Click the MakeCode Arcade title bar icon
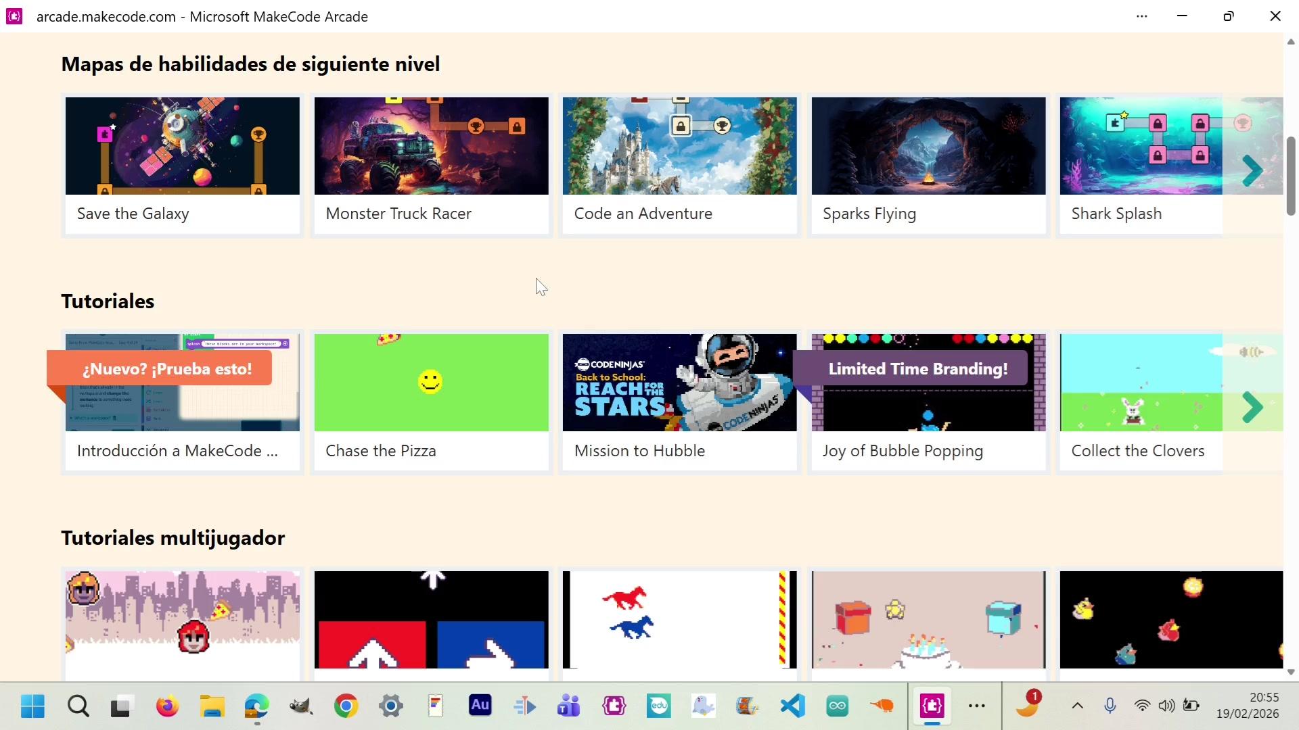This screenshot has width=1299, height=730. coord(14,16)
